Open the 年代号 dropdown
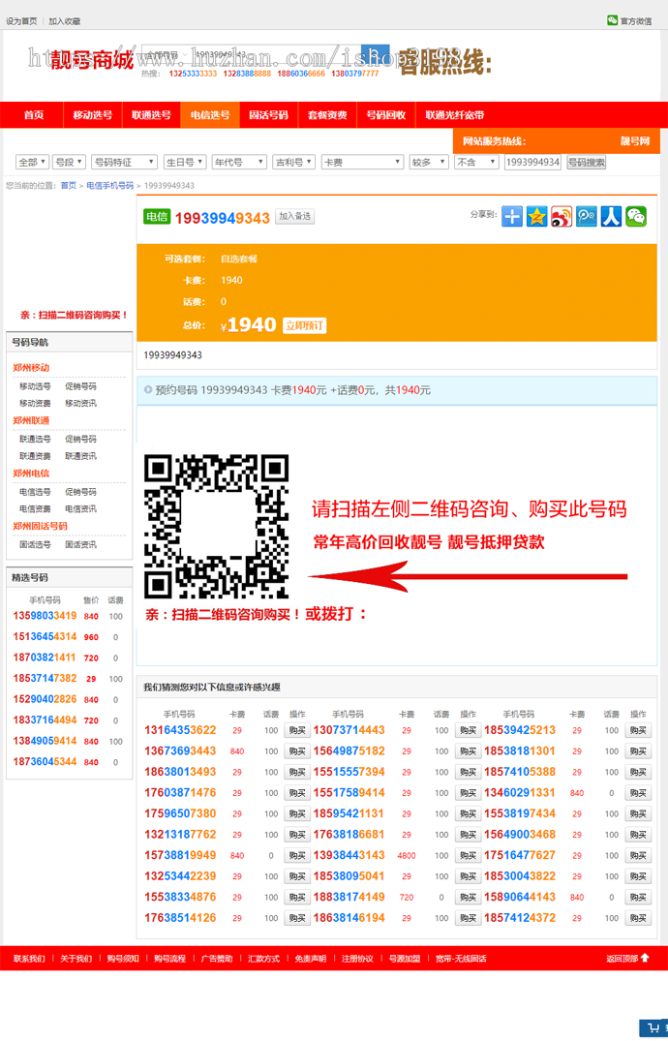668x1041 pixels. point(239,162)
